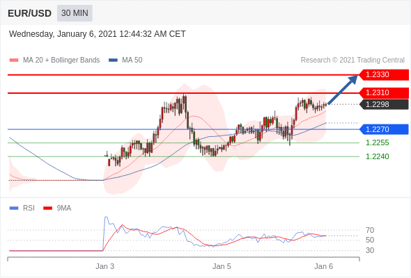
Task: Click the RSI 30 axis level
Action: click(x=370, y=250)
